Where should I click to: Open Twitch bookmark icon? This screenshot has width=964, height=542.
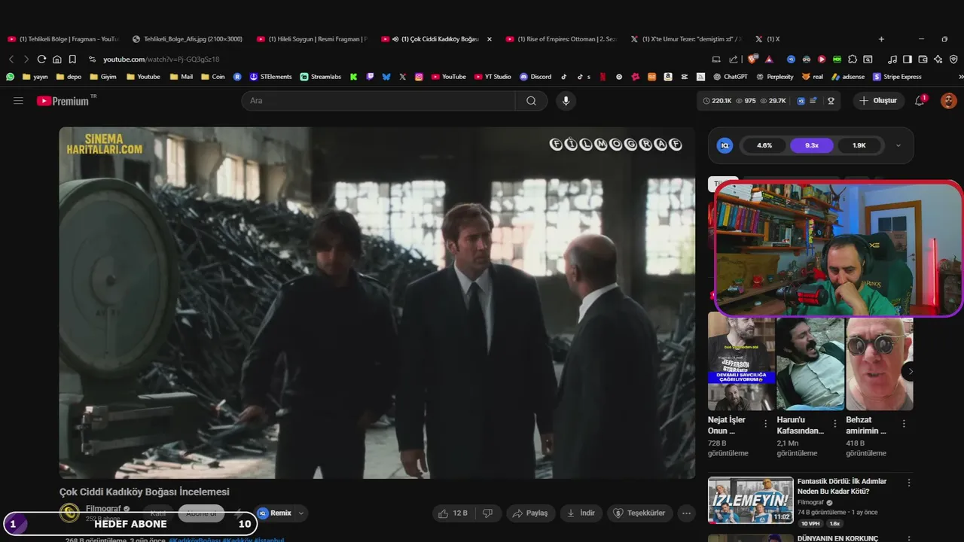(x=370, y=77)
